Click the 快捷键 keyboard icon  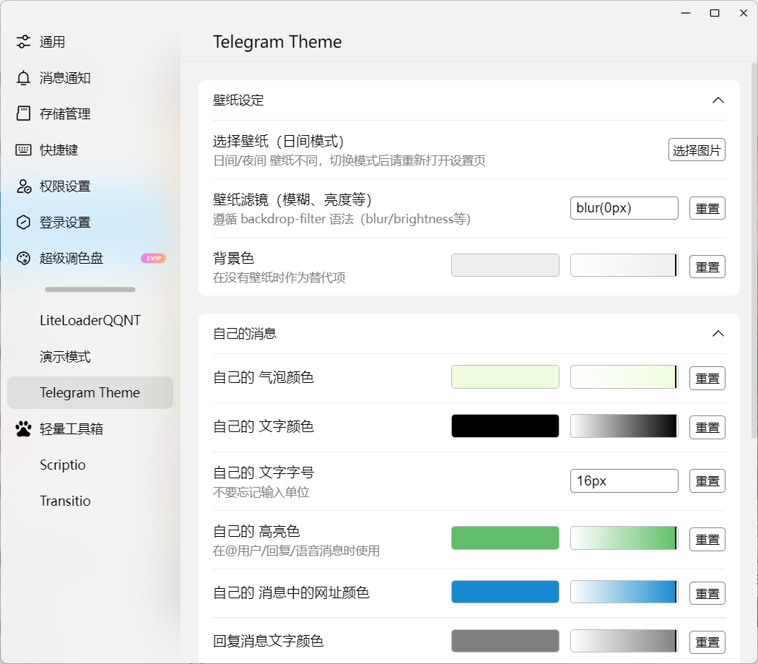pyautogui.click(x=23, y=150)
